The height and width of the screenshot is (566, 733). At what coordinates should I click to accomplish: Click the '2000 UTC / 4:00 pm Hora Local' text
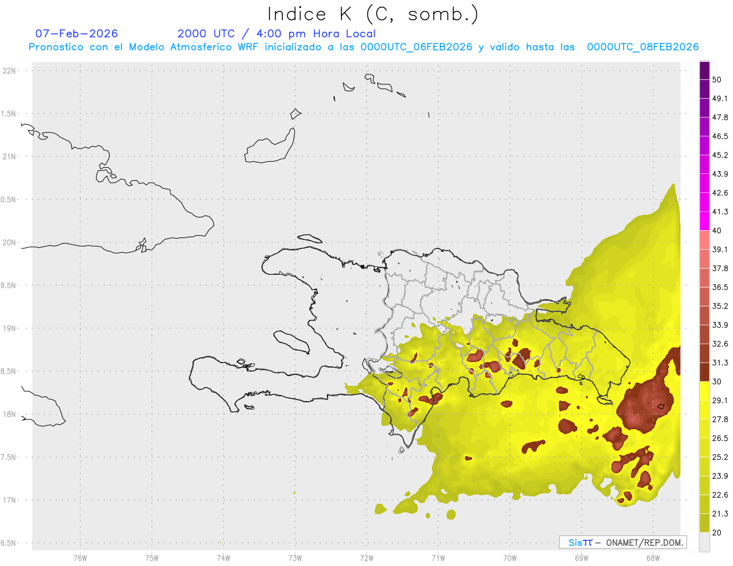277,34
